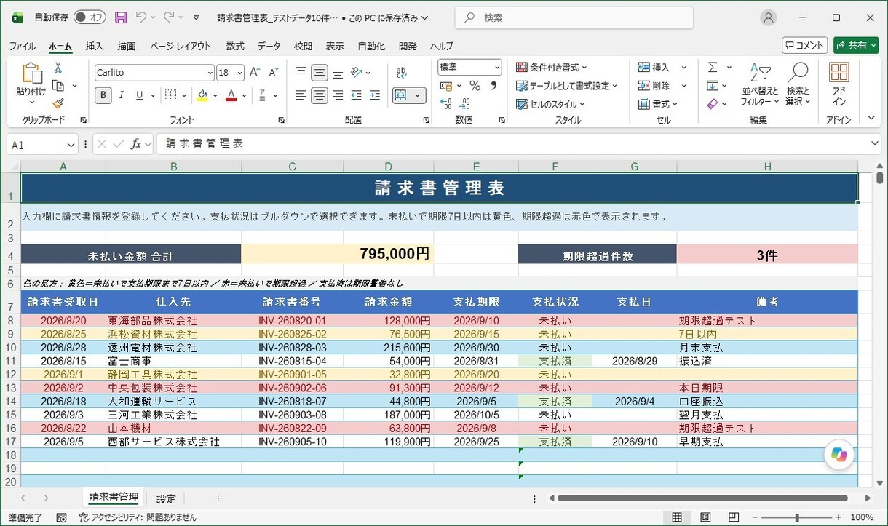This screenshot has height=526, width=888.
Task: Click 検索と選択 button
Action: tap(798, 84)
